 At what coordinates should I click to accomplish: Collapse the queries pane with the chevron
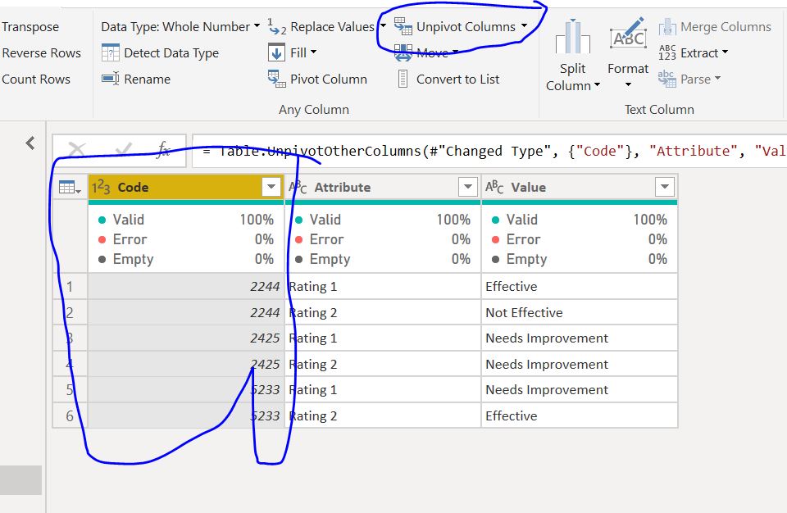30,143
